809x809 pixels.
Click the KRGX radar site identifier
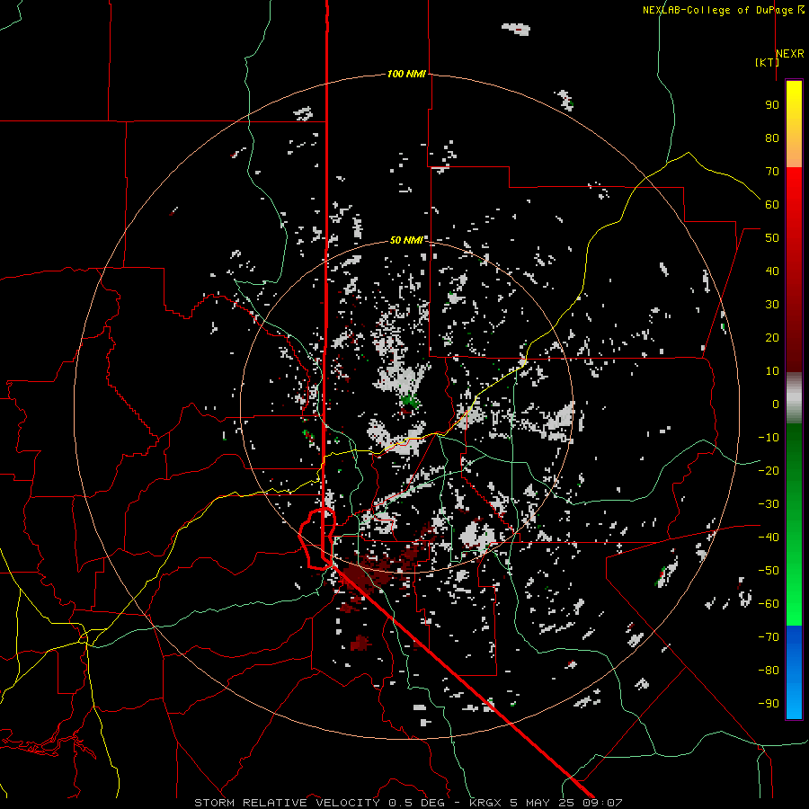[486, 803]
